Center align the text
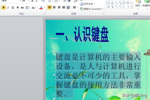 [x=54, y=7]
